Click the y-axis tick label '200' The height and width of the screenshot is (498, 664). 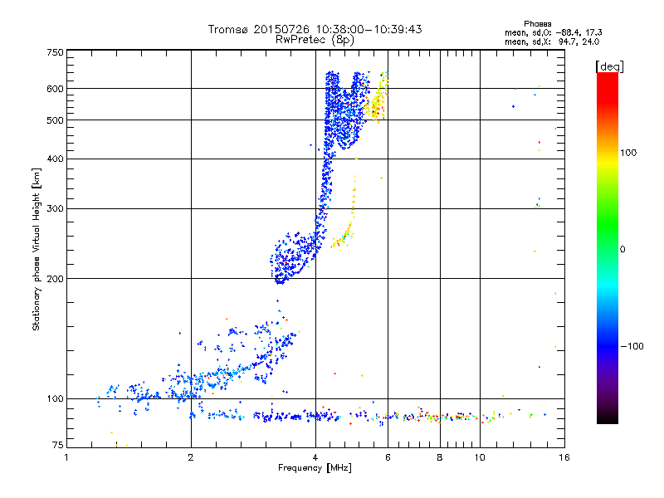(x=55, y=279)
